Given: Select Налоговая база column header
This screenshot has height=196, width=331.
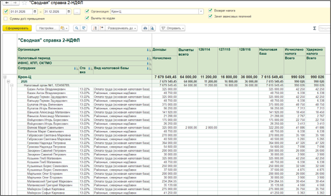Looking at the screenshot, I should 271,61.
